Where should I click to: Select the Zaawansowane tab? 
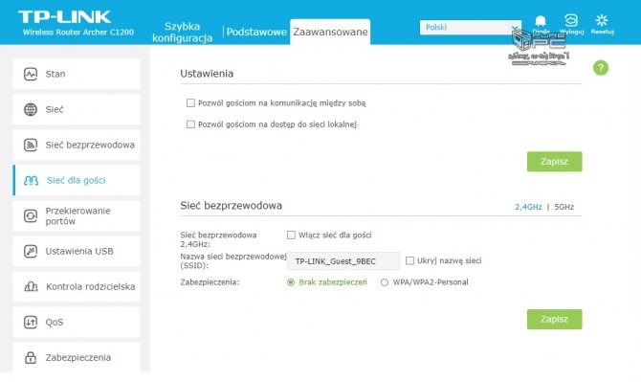point(330,32)
